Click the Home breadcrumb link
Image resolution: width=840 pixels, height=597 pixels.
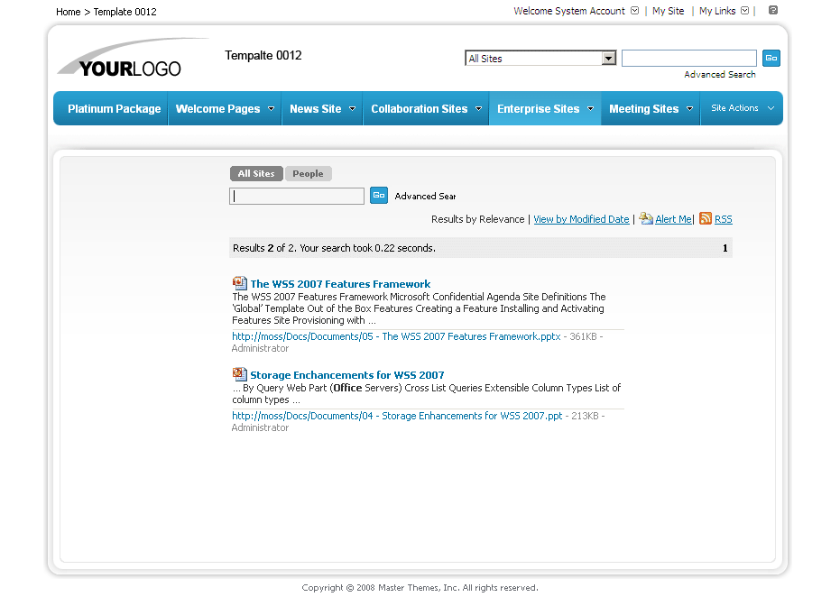67,11
